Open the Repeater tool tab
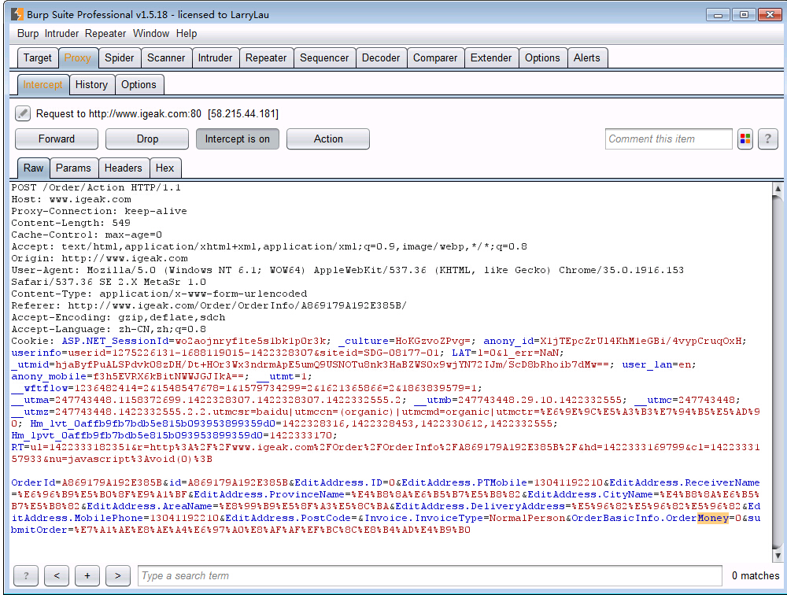This screenshot has height=595, width=787. coord(266,57)
